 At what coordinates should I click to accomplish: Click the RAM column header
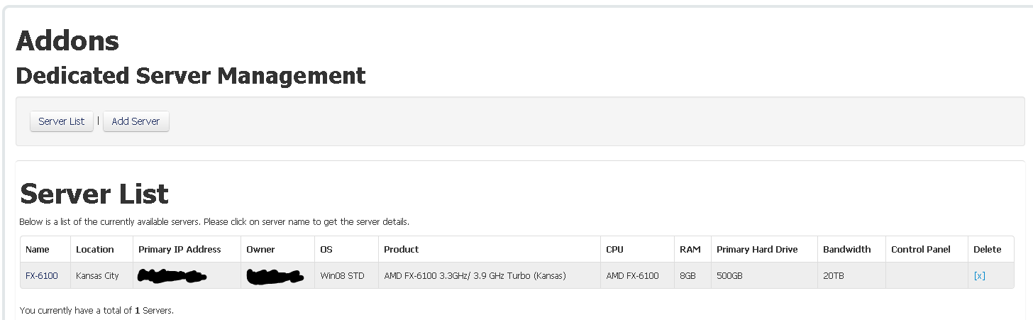coord(690,249)
